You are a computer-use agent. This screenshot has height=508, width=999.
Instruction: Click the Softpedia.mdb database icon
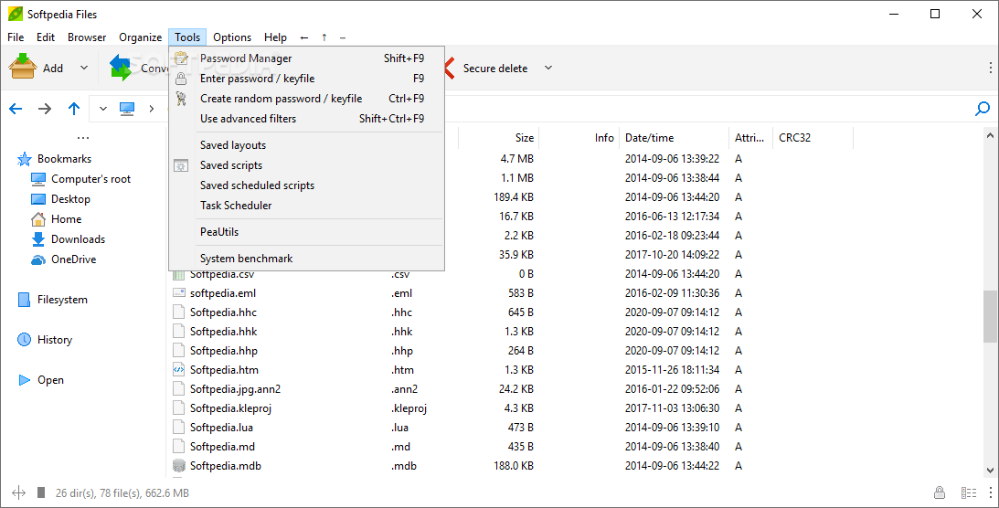pyautogui.click(x=179, y=466)
